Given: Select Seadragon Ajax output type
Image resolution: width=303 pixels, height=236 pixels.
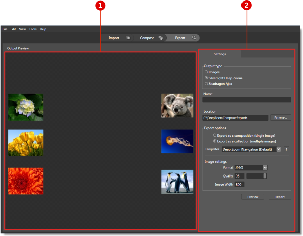Looking at the screenshot, I should (x=206, y=84).
